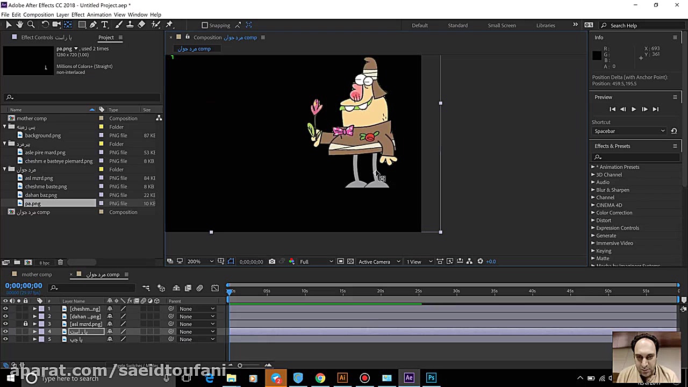Select the Horizontal Type tool

[x=105, y=25]
